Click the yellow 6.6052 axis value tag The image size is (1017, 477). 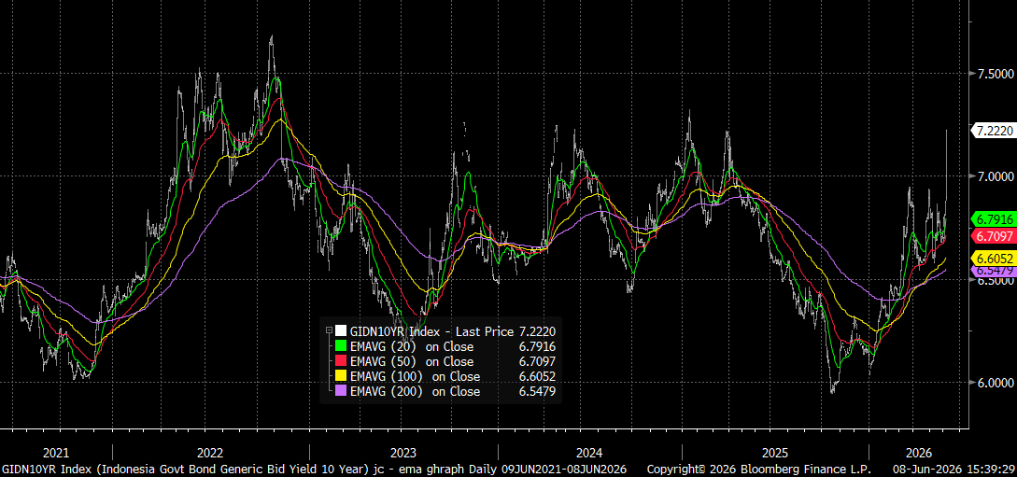(993, 258)
